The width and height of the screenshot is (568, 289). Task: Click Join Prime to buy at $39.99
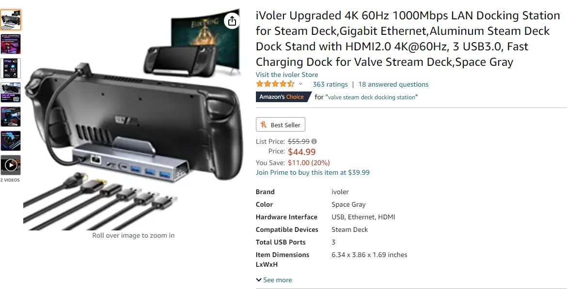pos(313,172)
